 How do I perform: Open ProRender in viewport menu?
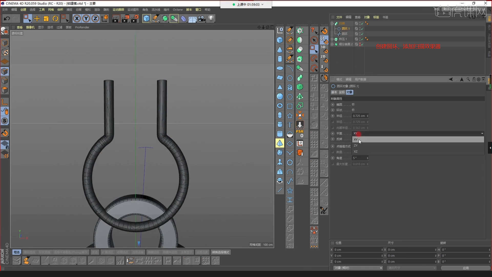tap(82, 27)
